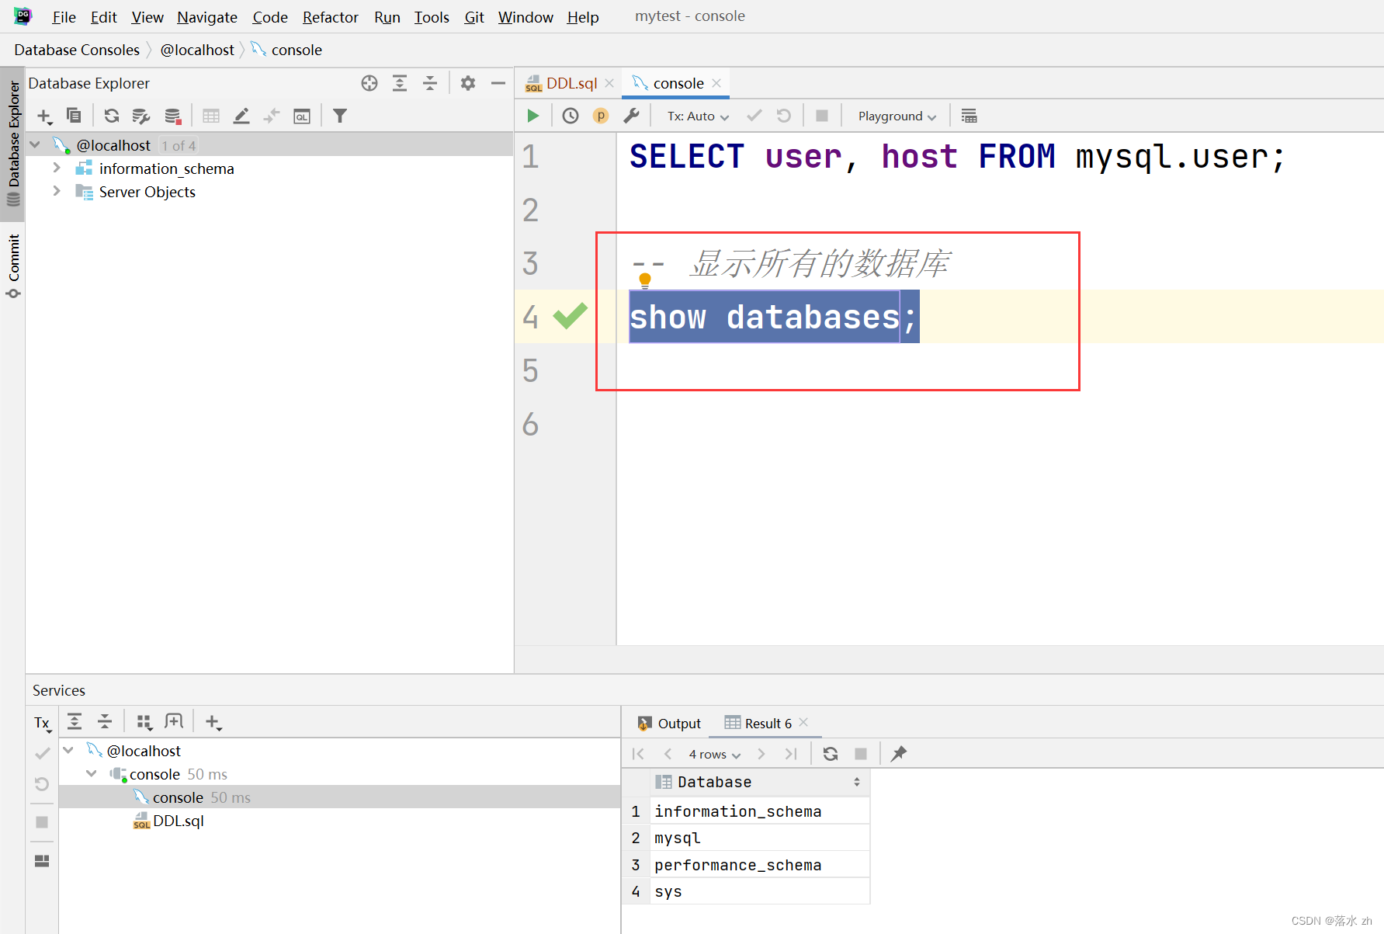The width and height of the screenshot is (1384, 934).
Task: Switch to the Output tab
Action: (670, 724)
